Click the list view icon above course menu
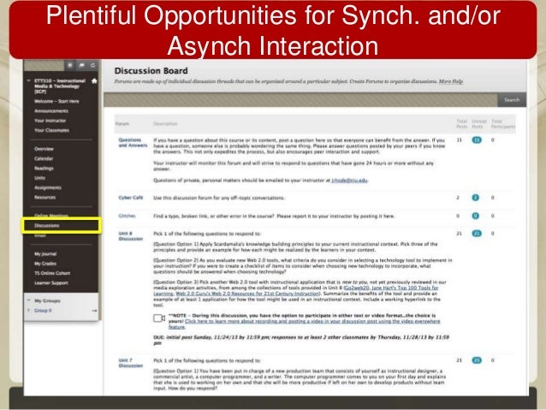The height and width of the screenshot is (410, 546). (x=69, y=65)
